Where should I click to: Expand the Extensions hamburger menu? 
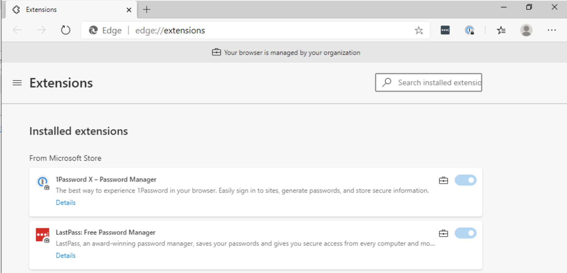tap(17, 83)
